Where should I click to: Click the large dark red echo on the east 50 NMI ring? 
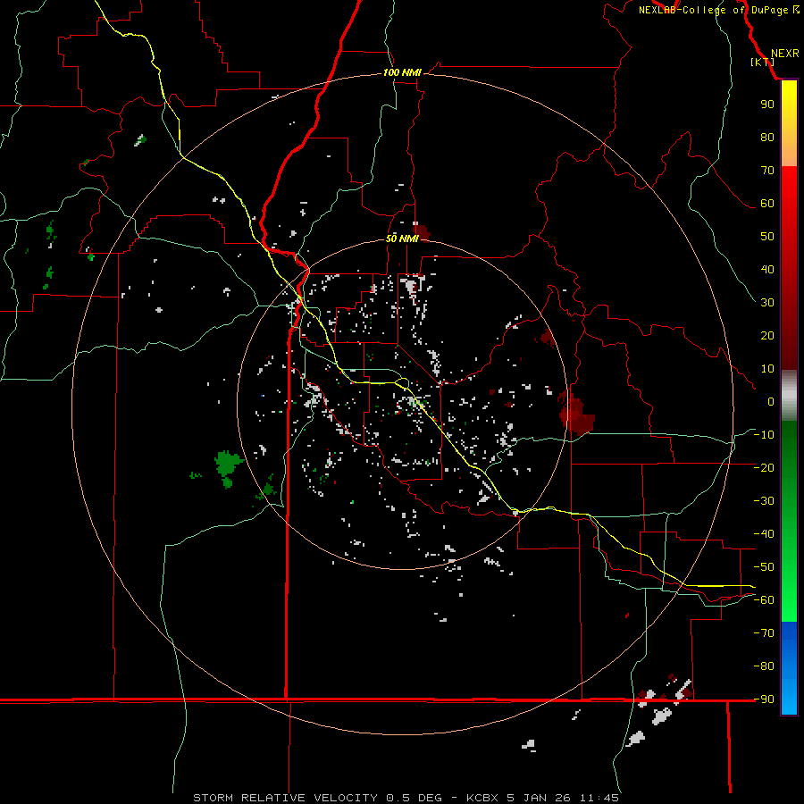point(576,413)
